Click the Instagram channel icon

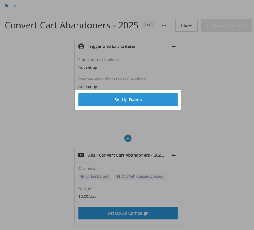pyautogui.click(x=123, y=176)
